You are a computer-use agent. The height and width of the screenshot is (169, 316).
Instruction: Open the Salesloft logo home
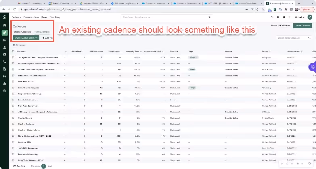[x=4, y=17]
